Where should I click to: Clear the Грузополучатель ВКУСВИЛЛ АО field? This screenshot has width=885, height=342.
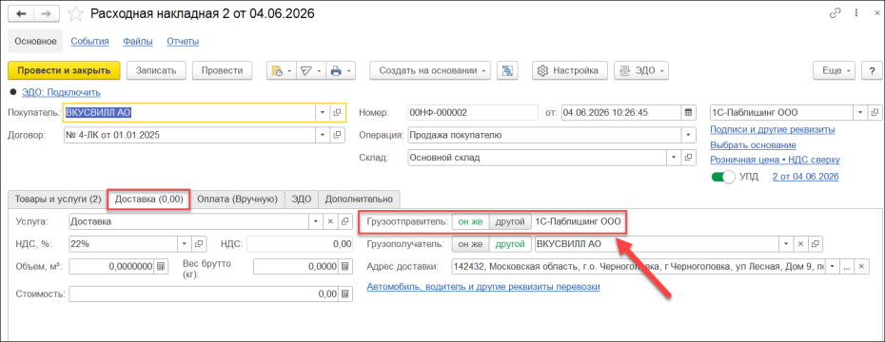tap(799, 244)
